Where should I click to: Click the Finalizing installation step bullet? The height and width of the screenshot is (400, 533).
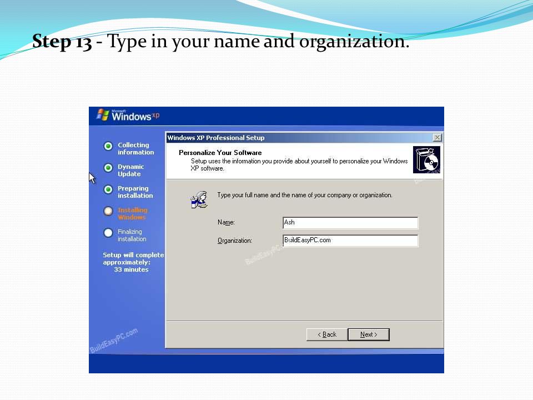[108, 233]
